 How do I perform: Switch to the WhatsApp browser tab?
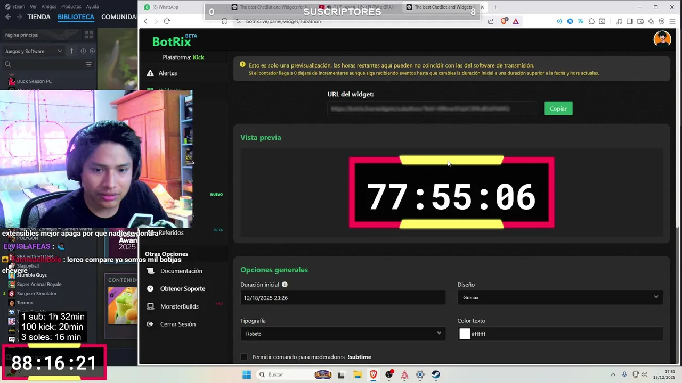pos(165,7)
